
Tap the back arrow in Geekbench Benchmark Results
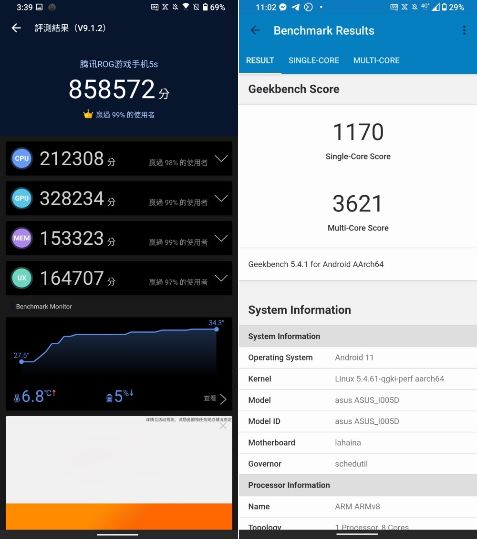click(255, 30)
